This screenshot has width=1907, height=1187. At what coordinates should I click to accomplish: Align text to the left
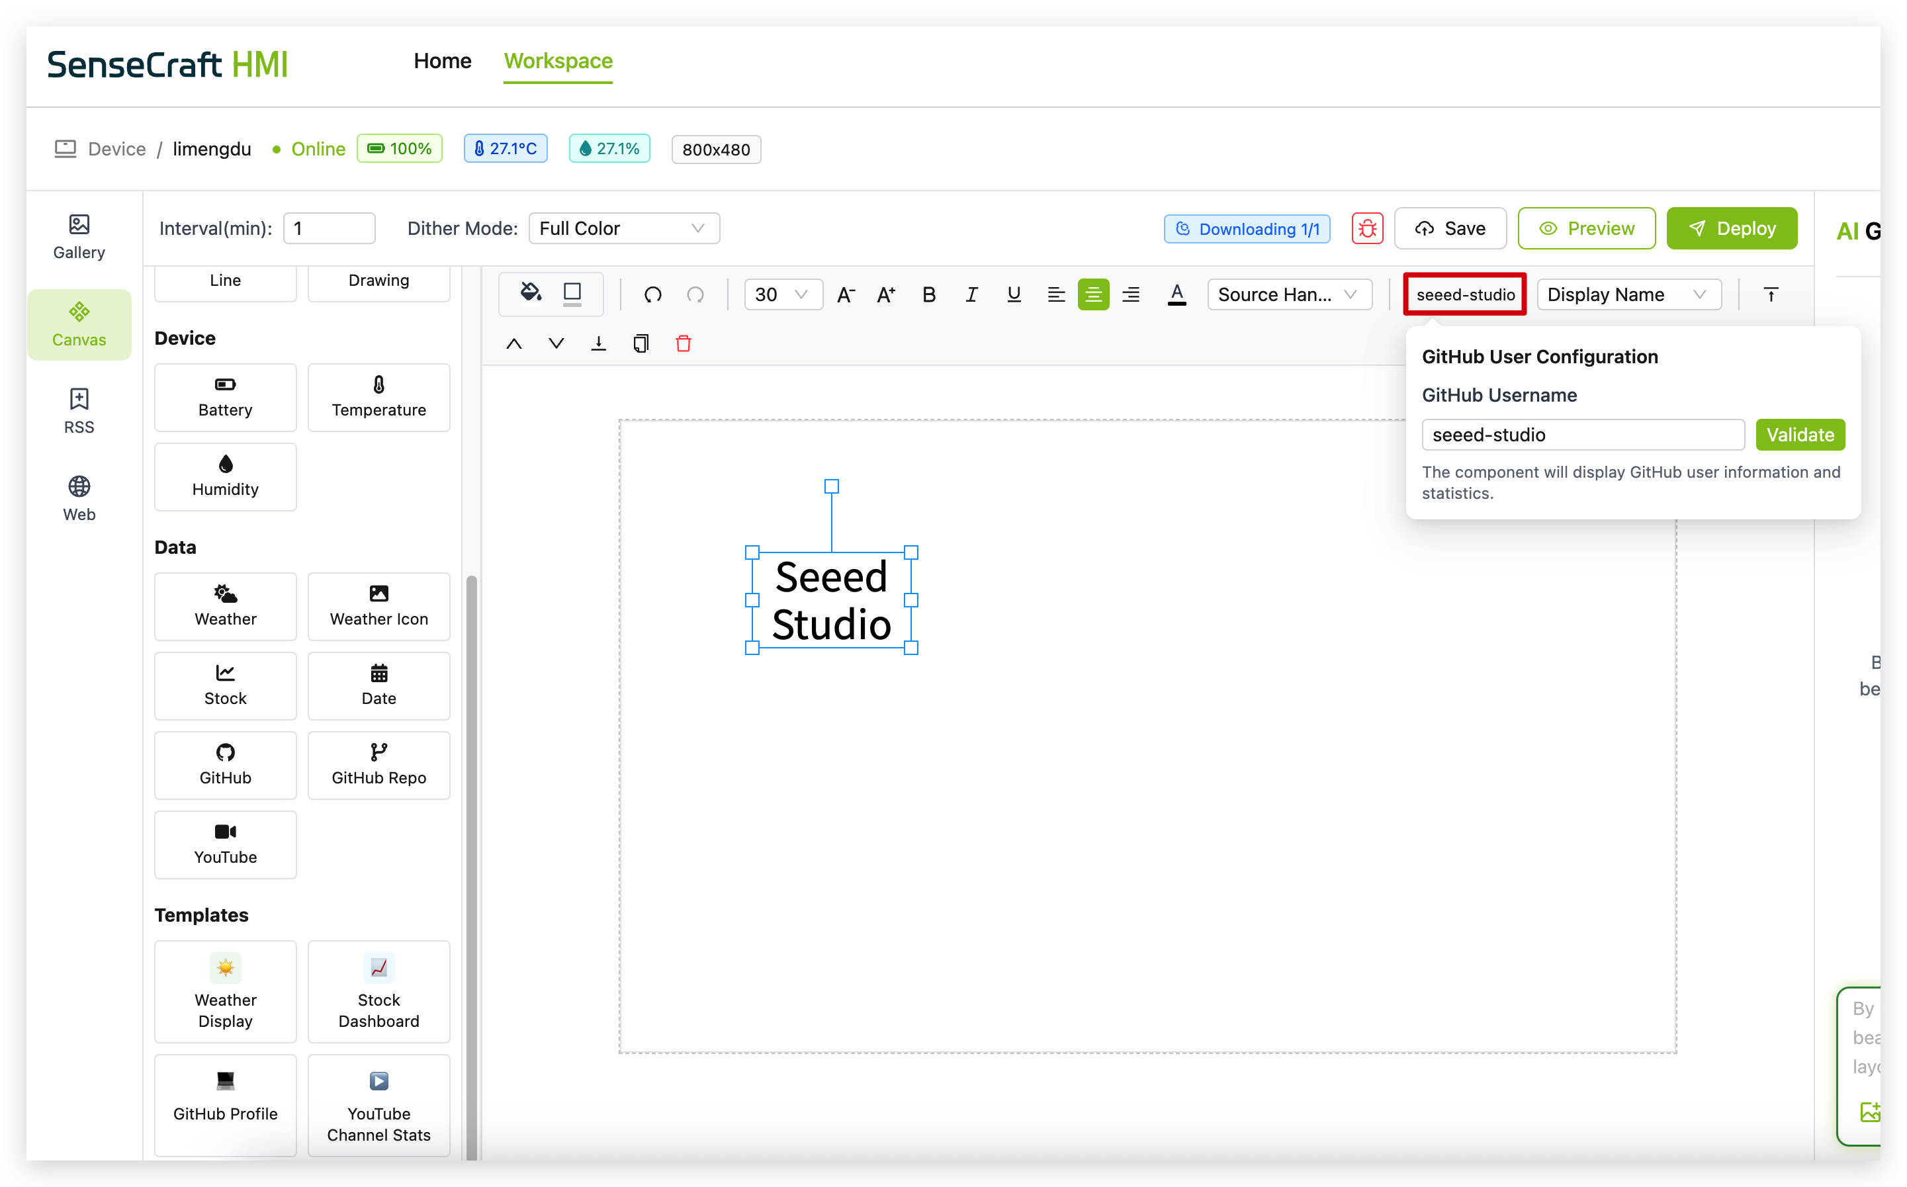pyautogui.click(x=1056, y=294)
